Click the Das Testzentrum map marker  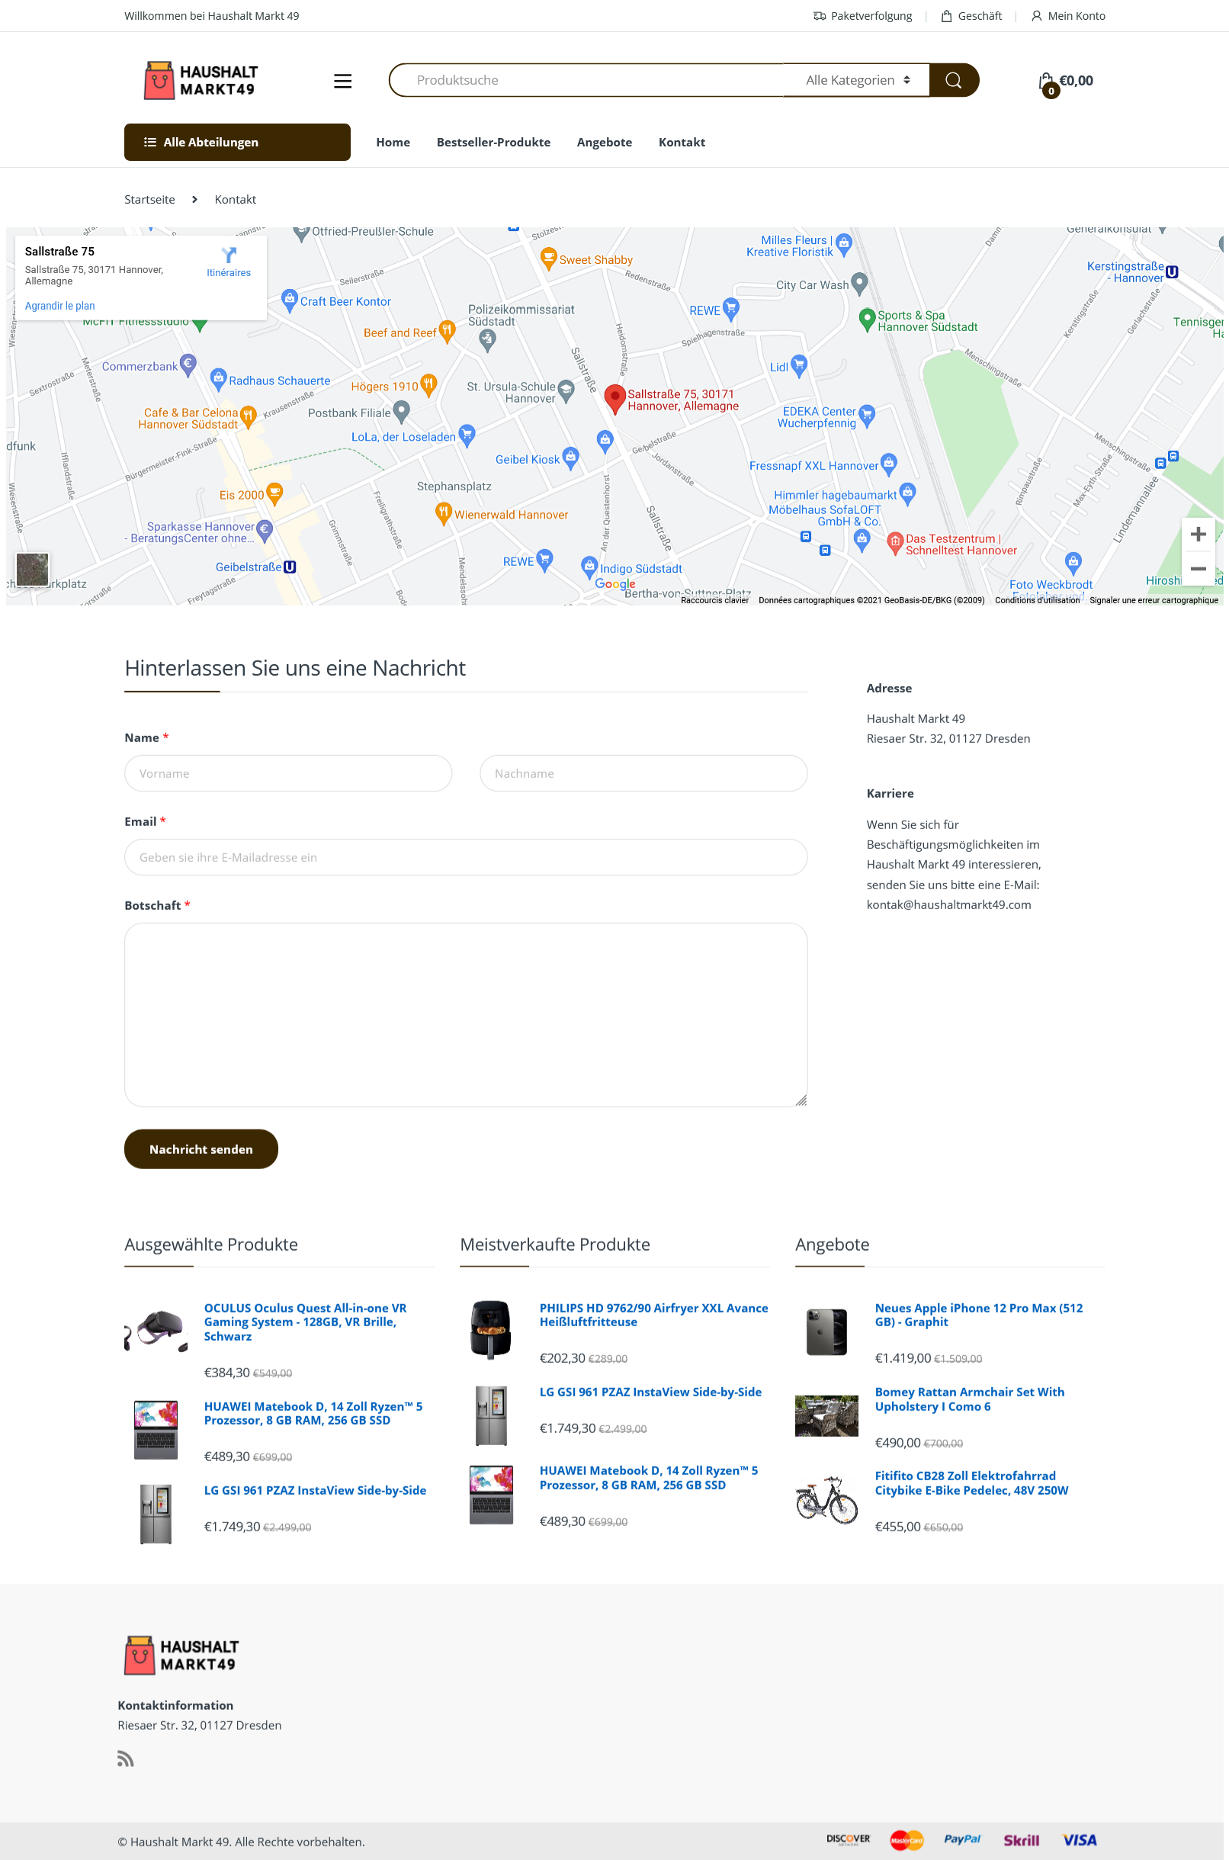[895, 542]
